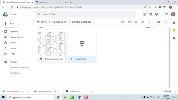Open the Help question mark icon
Screen dimensions: 178x100
click(x=150, y=14)
